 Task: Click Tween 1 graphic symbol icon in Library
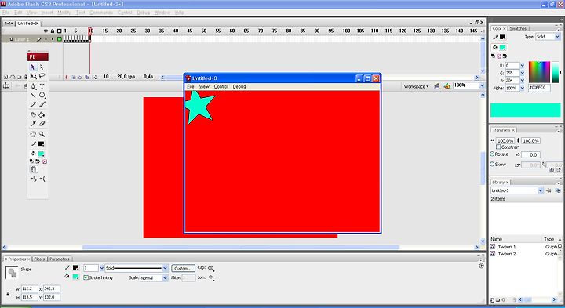(x=493, y=246)
